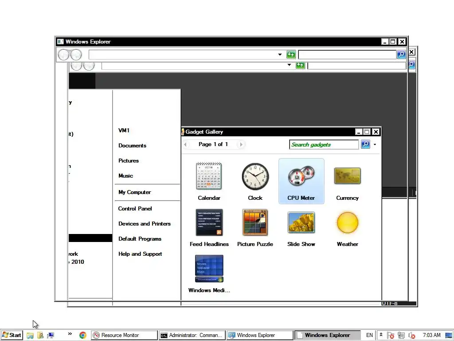Click the 7:03 AM taskbar clock
Viewport: 454px width, 341px height.
pos(431,335)
